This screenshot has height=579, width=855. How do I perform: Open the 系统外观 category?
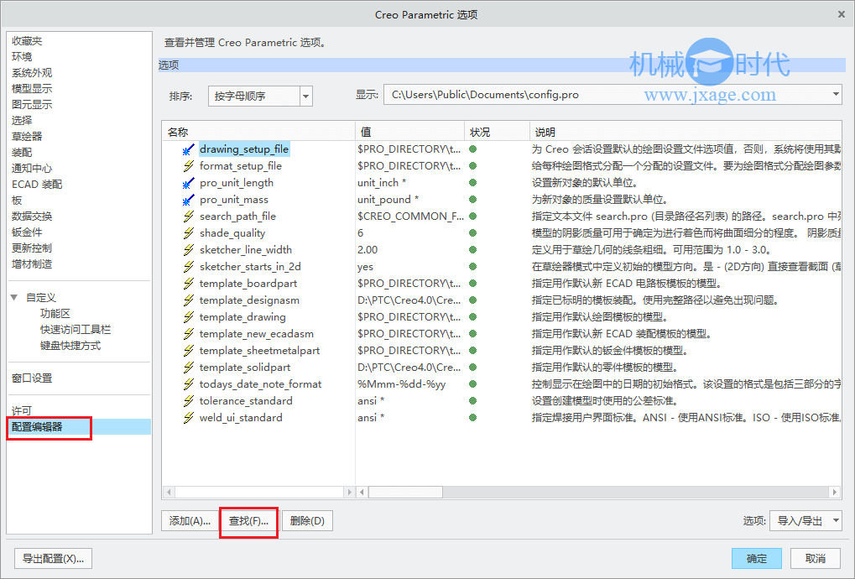(32, 72)
